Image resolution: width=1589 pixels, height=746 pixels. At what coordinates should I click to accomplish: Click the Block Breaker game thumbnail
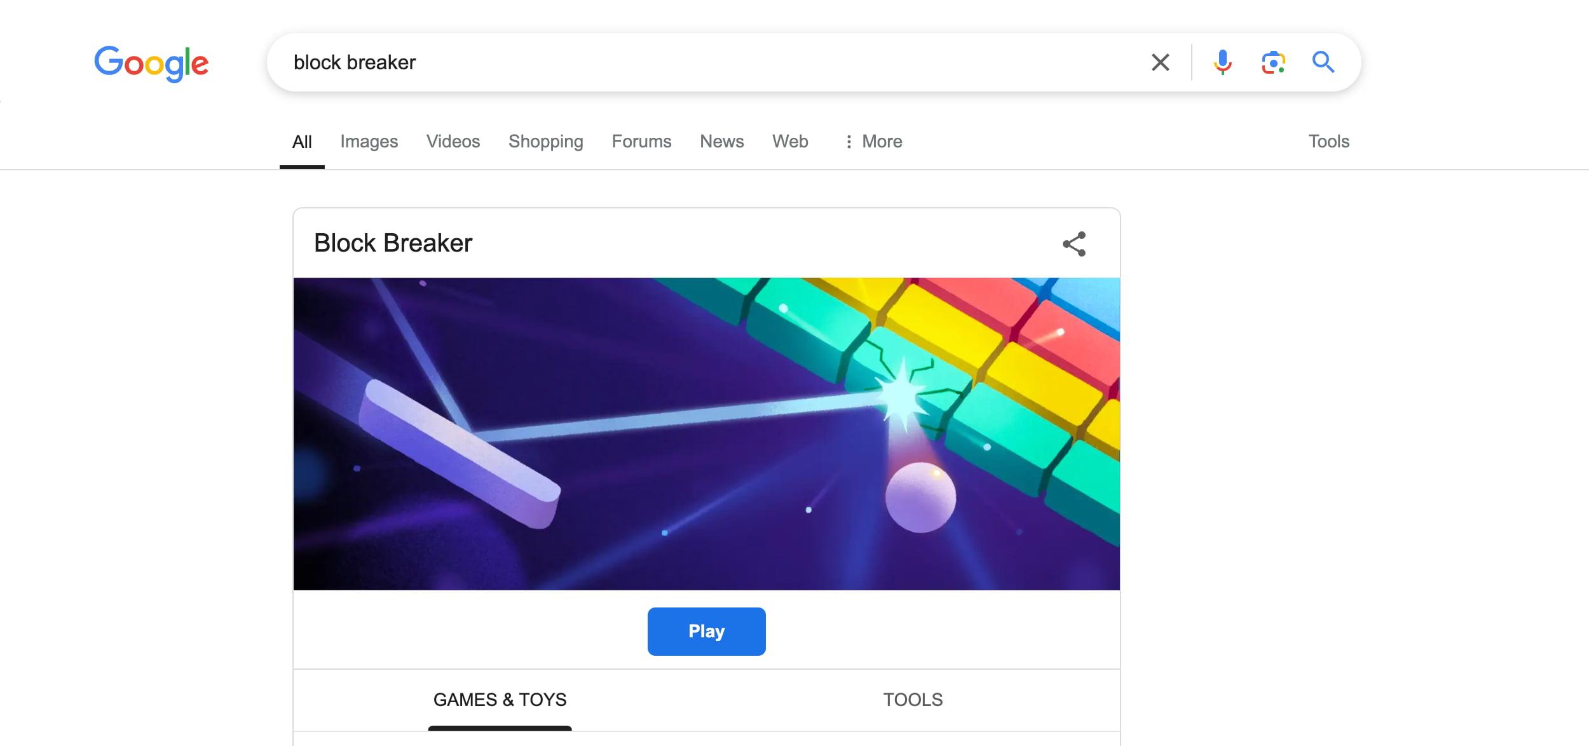(706, 434)
